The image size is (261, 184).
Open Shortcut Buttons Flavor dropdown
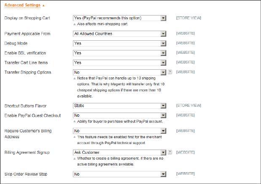pos(119,105)
